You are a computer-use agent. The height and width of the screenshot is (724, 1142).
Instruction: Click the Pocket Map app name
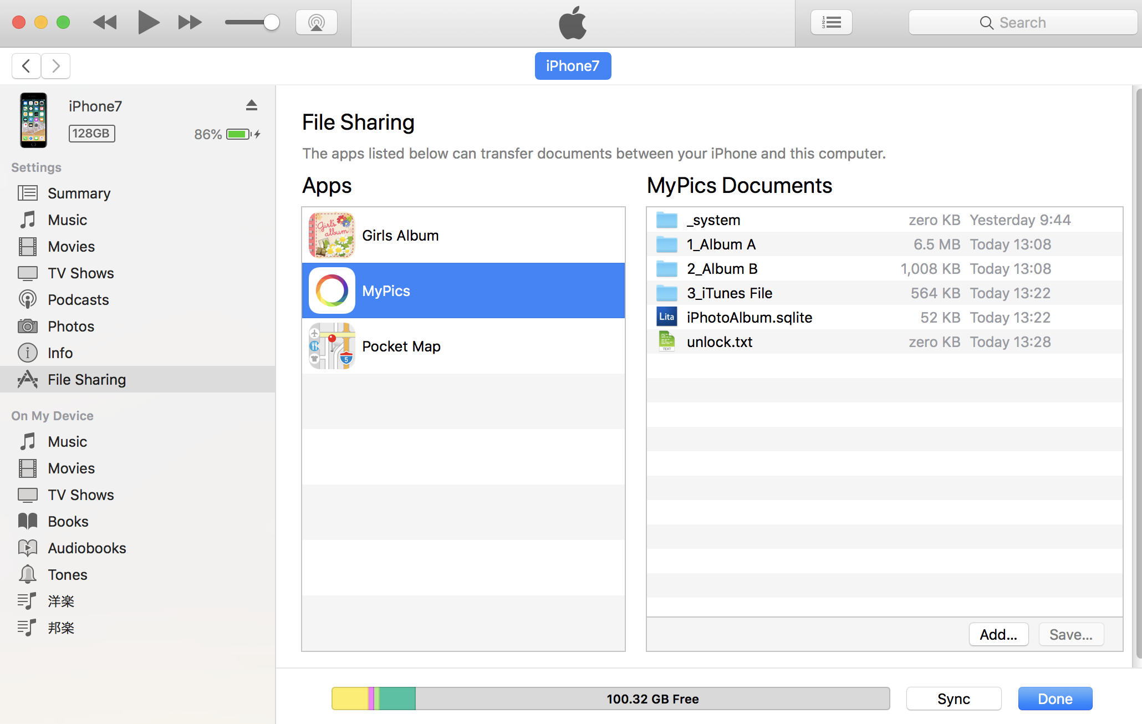401,346
